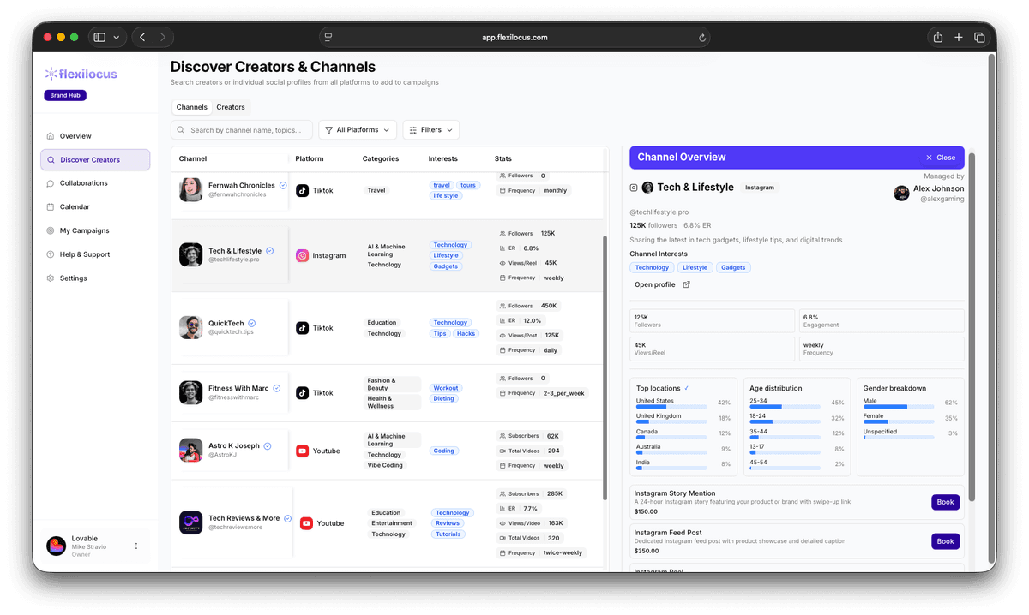Click the Instagram platform icon for Tech & Lifestyle
Image resolution: width=1029 pixels, height=615 pixels.
[302, 255]
